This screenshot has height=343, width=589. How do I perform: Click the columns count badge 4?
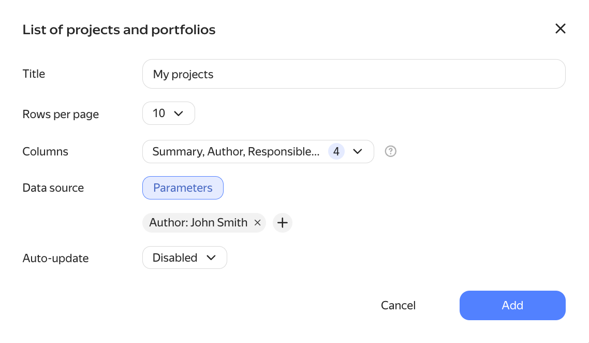[x=336, y=152]
